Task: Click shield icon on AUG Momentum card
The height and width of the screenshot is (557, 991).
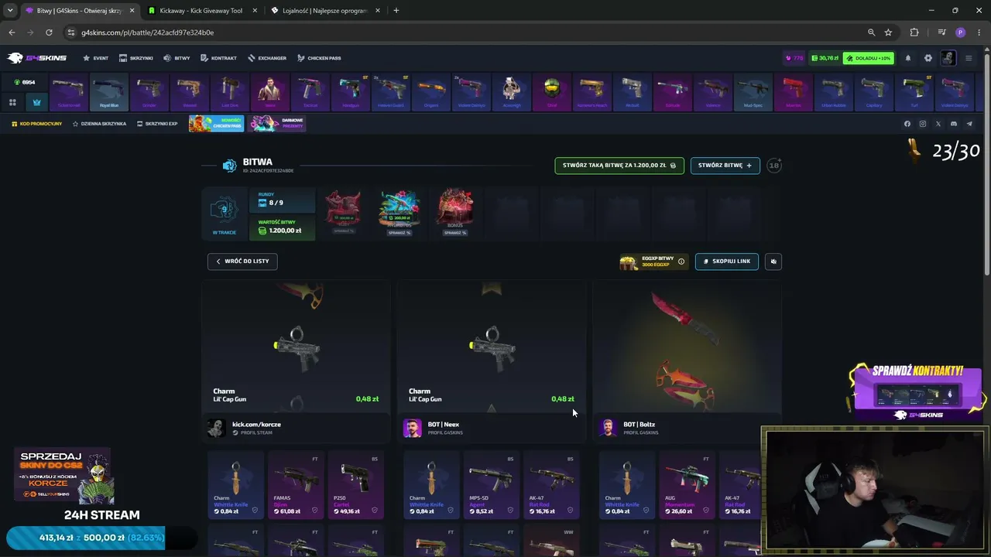Action: click(705, 511)
